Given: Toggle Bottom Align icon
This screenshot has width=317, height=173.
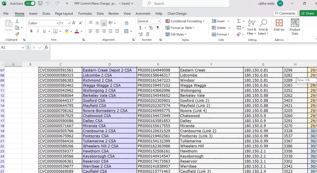Looking at the screenshot, I should (104, 23).
